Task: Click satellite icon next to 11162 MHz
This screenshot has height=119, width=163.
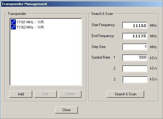Action: coord(13,27)
